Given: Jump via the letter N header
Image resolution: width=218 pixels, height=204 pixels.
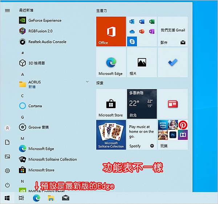Looking at the screenshot, I should click(23, 181).
